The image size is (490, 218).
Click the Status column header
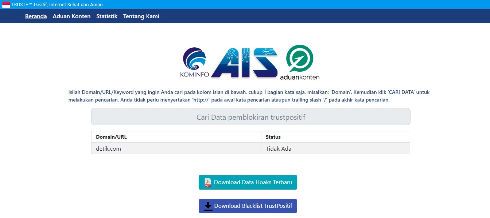coord(335,137)
